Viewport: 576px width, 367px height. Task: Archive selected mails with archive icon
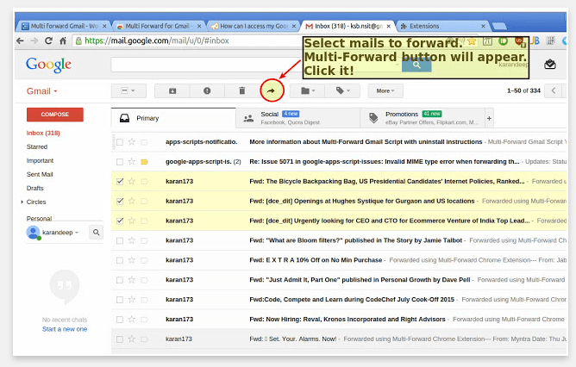coord(172,90)
